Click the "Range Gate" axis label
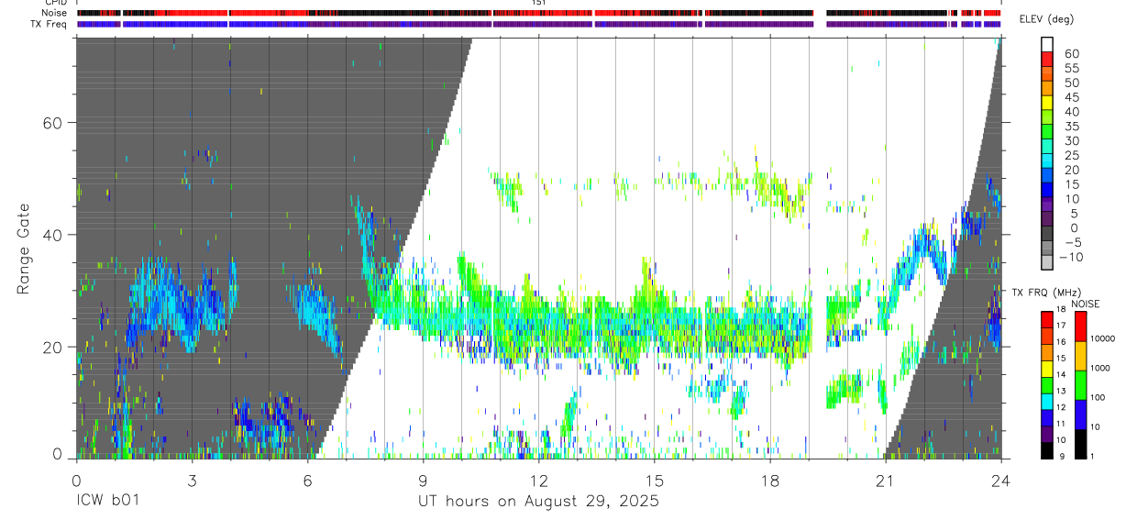Viewport: 1126px width, 520px height. coord(24,249)
